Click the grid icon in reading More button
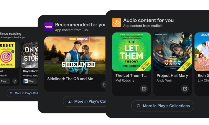 pos(11,93)
